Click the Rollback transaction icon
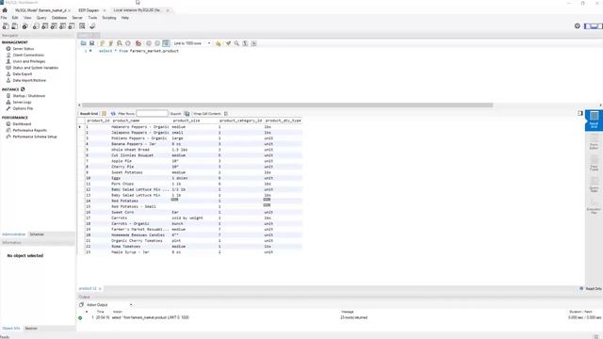The height and width of the screenshot is (339, 603). [157, 43]
